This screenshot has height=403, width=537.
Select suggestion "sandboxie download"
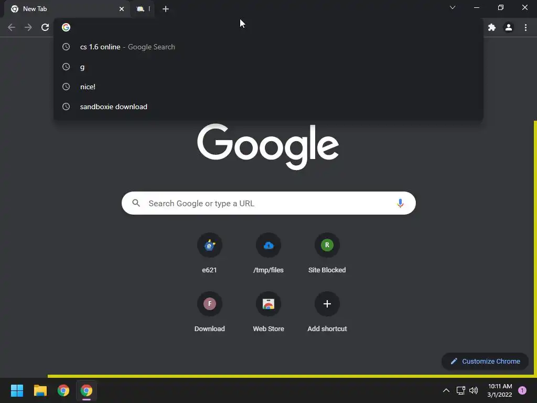tap(268, 107)
